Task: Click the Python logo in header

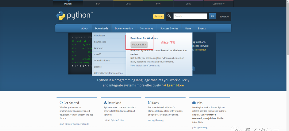Action: tap(74, 16)
